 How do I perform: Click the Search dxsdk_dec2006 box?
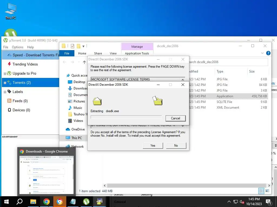[228, 62]
